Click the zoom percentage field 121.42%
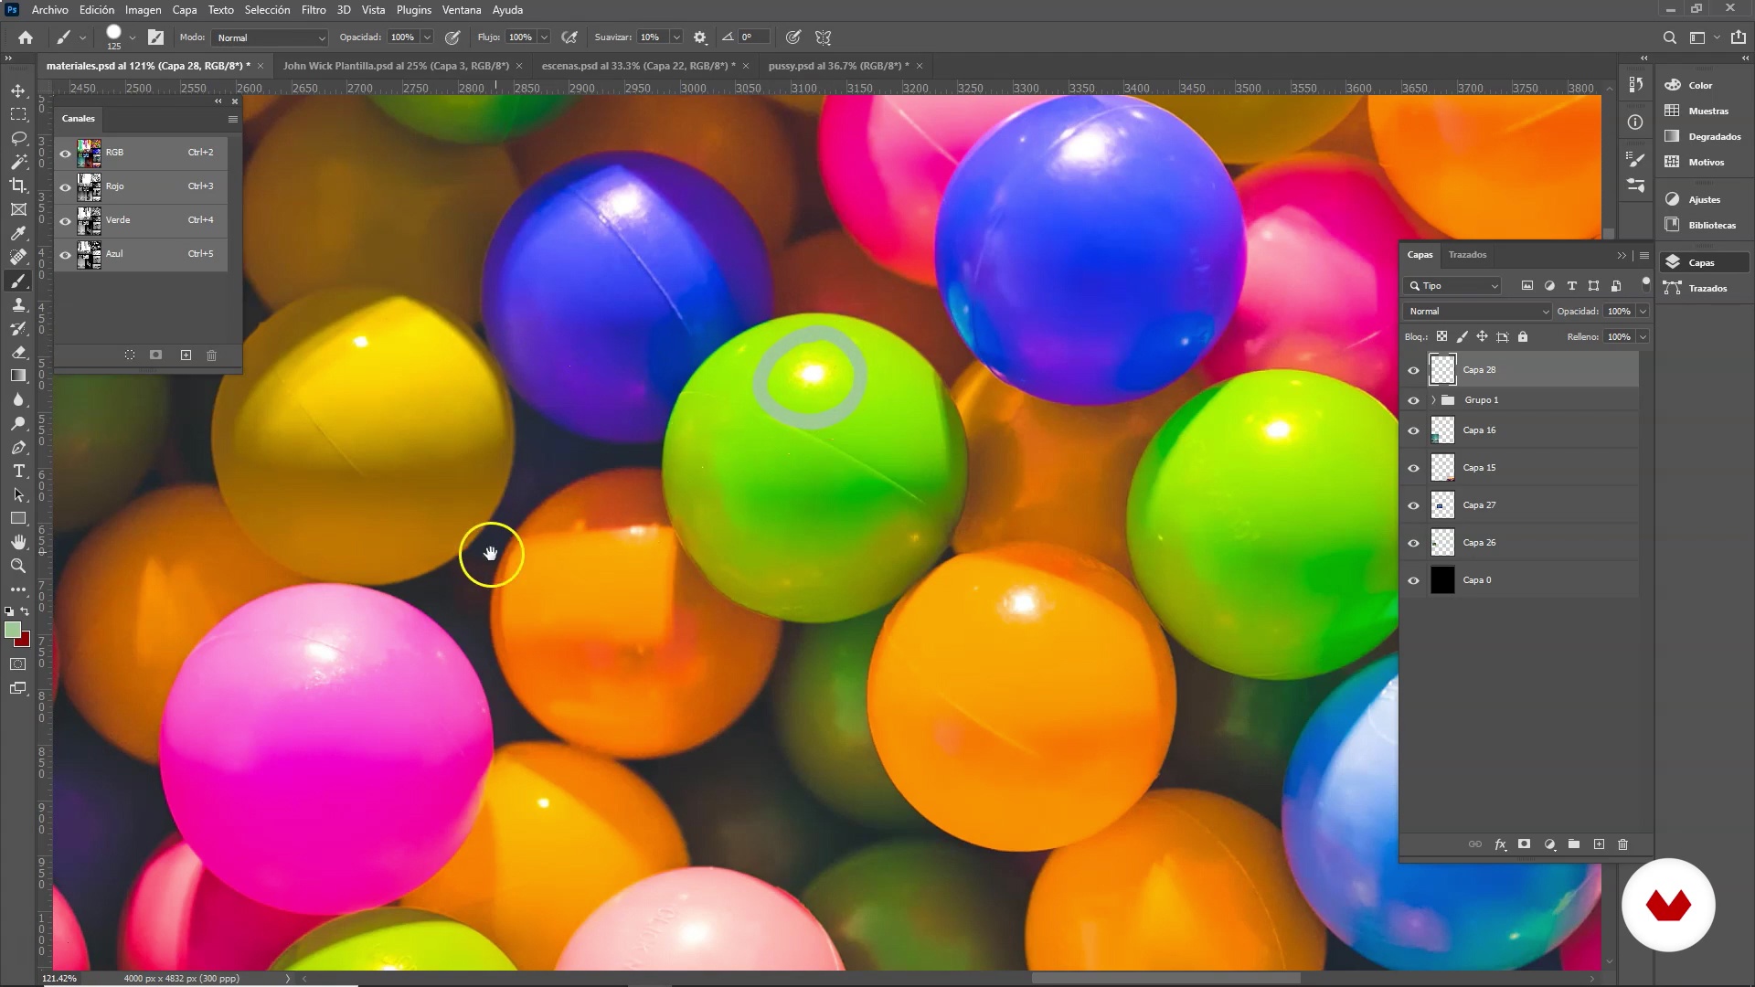 [x=60, y=978]
